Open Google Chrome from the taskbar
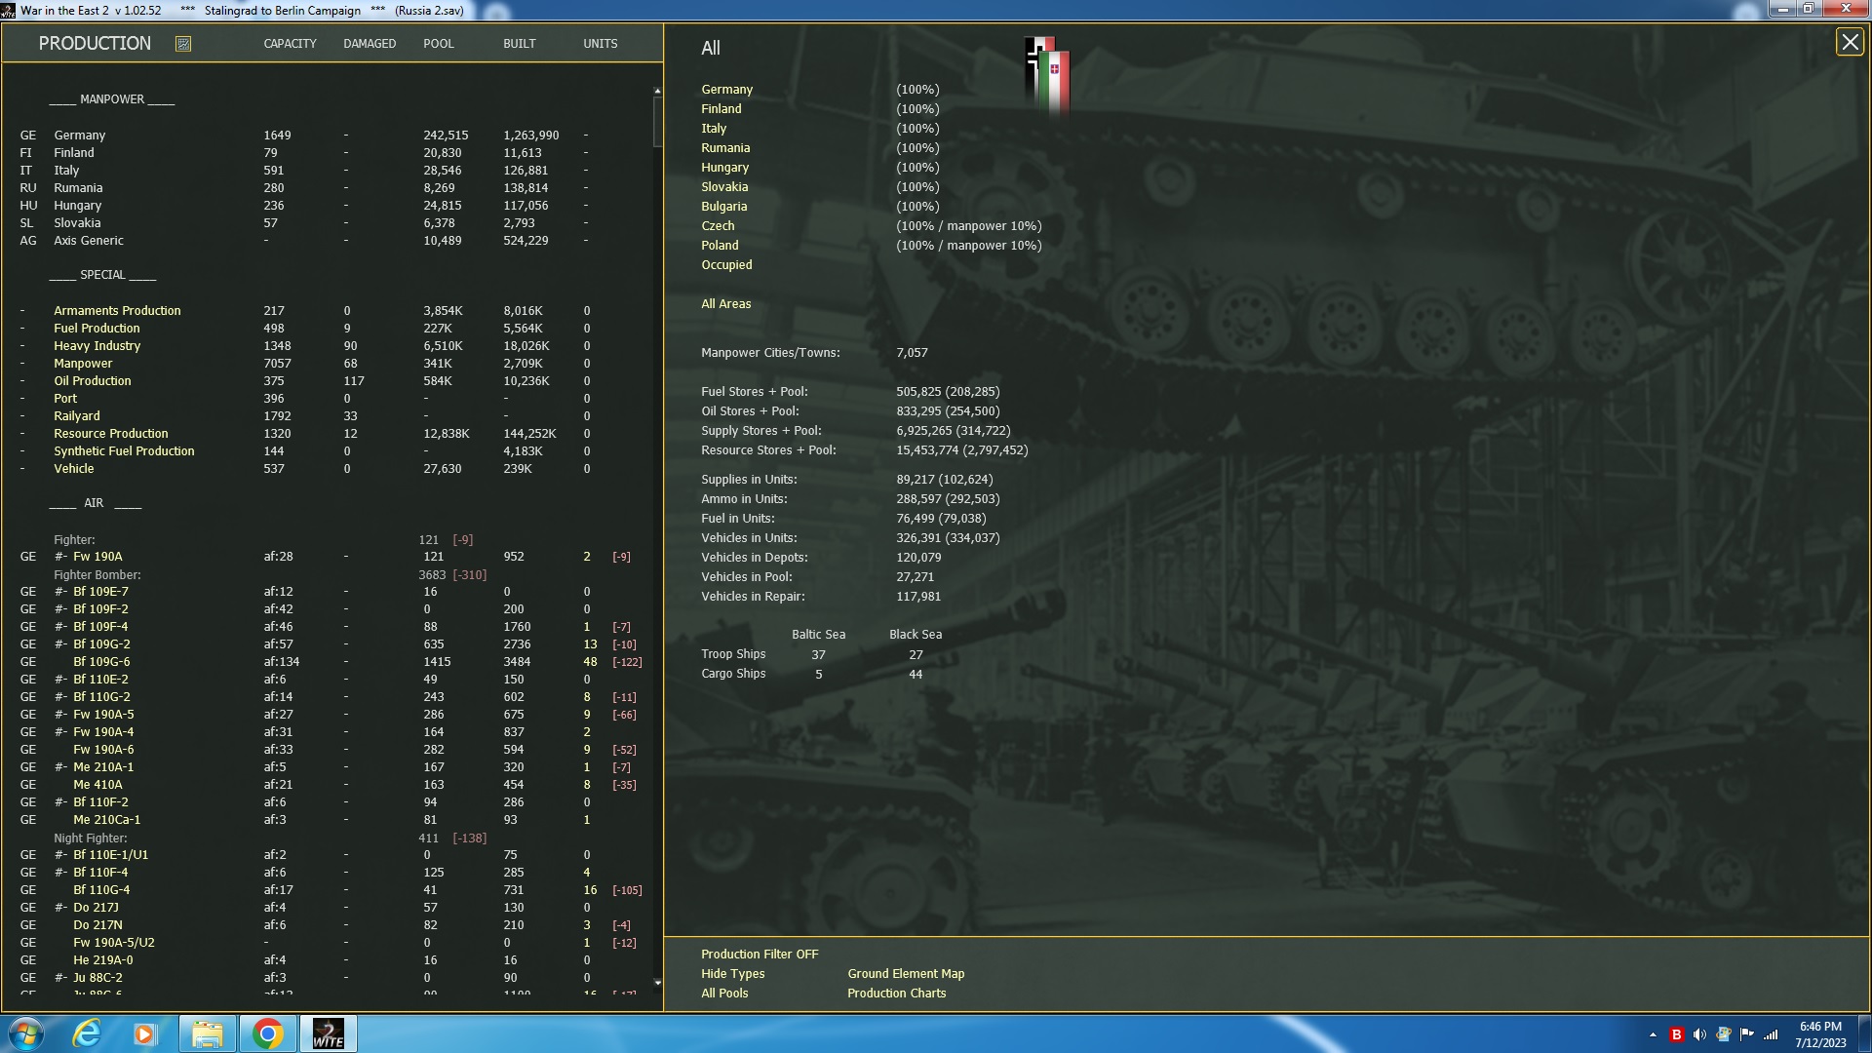 pos(267,1033)
